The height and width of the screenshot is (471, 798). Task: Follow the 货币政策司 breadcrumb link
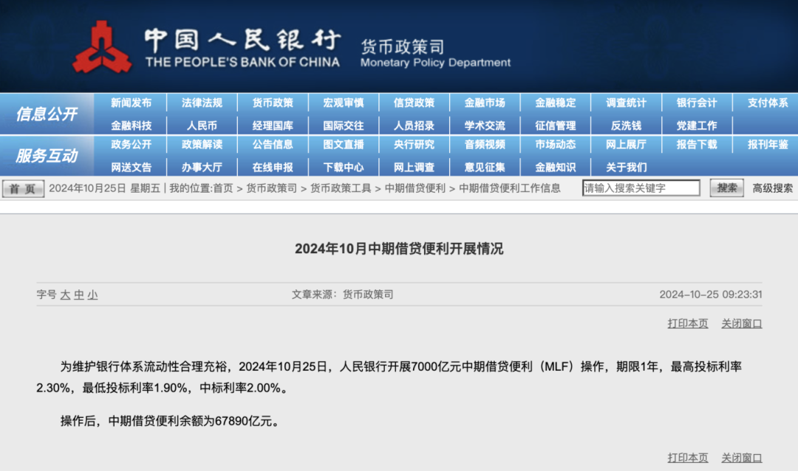coord(271,188)
